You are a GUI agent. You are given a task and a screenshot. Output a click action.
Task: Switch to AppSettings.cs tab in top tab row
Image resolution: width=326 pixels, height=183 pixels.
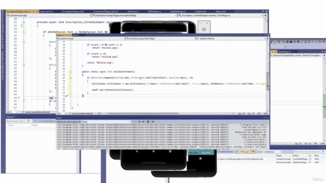(178, 11)
